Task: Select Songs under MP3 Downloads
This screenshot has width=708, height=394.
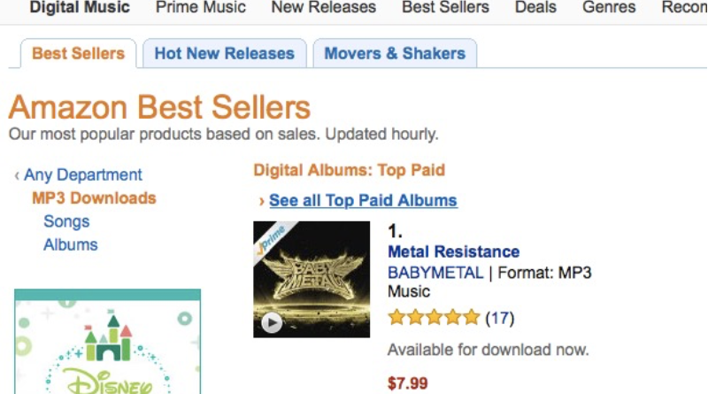Action: [66, 221]
